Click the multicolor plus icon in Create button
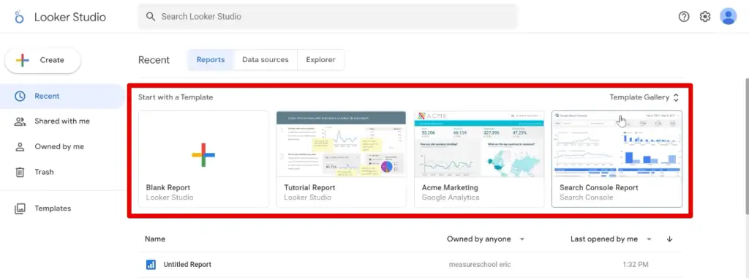Image resolution: width=749 pixels, height=278 pixels. 23,60
